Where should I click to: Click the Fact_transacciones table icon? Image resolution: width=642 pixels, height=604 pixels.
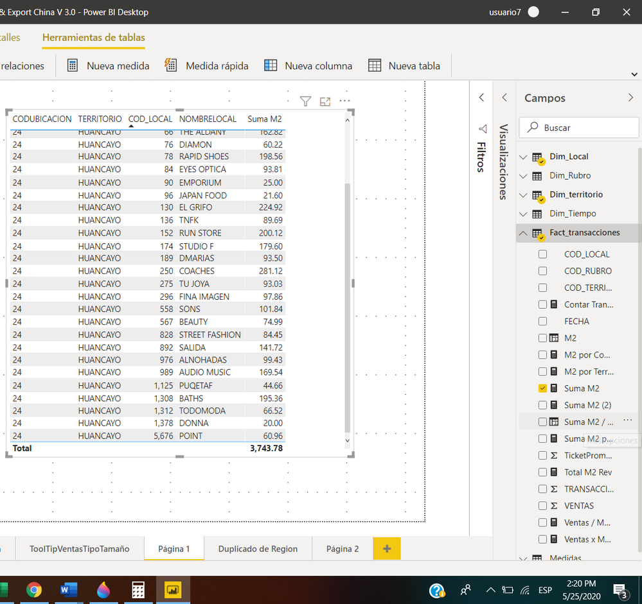coord(538,234)
